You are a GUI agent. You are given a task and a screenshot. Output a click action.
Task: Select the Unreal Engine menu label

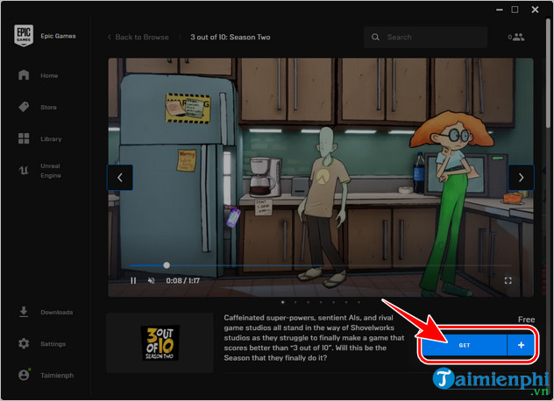click(51, 171)
